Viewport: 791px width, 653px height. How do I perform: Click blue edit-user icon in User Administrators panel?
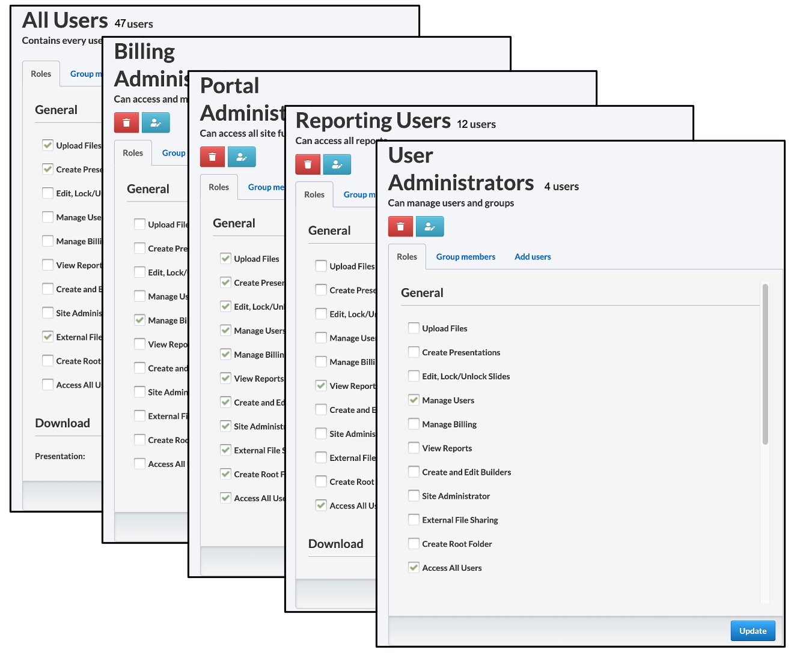click(430, 226)
